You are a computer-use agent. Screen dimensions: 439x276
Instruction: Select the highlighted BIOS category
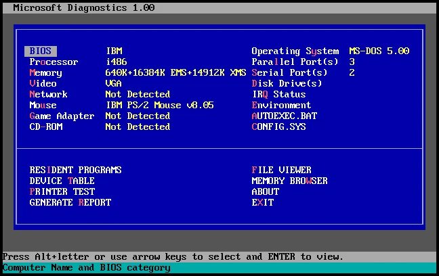coord(41,51)
